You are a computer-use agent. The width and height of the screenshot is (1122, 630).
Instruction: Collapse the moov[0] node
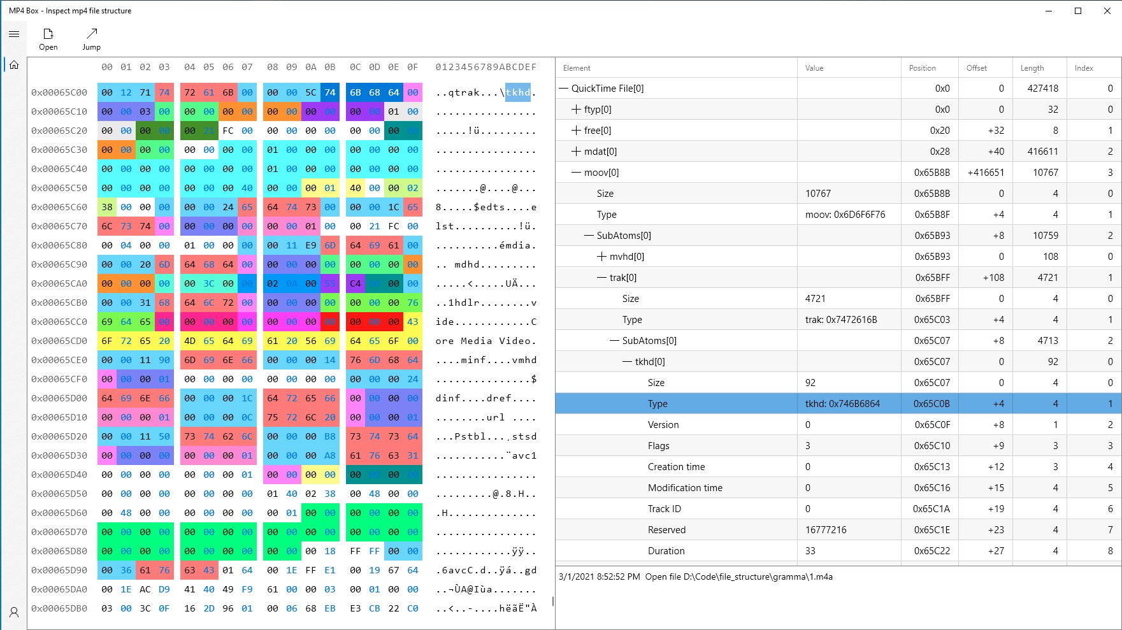[576, 173]
